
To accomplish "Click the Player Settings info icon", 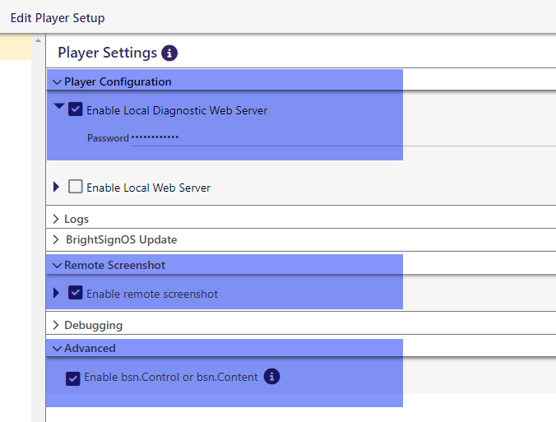I will [169, 53].
